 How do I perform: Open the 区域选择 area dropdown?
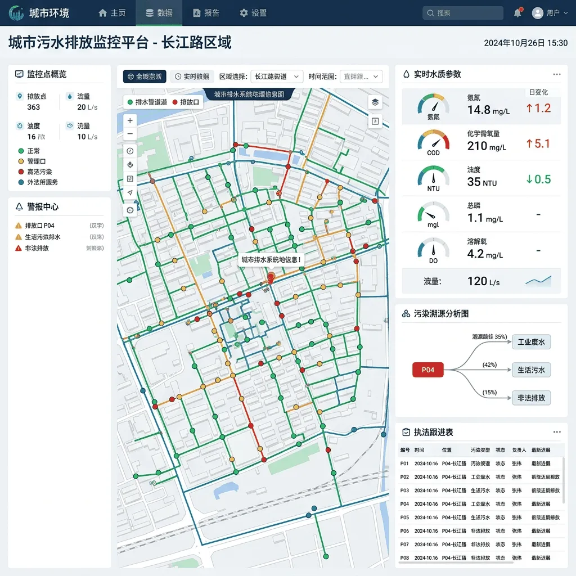click(277, 76)
